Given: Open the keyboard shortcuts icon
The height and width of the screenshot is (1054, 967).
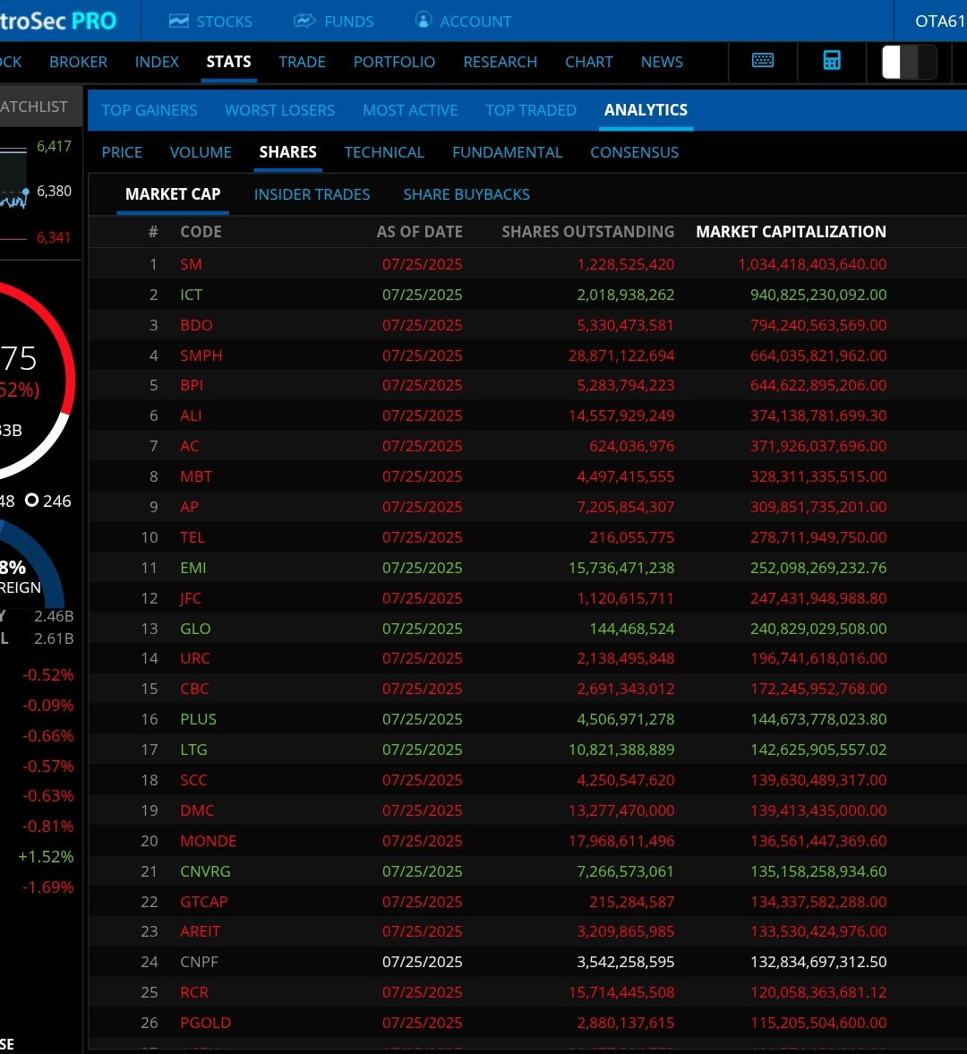Looking at the screenshot, I should pyautogui.click(x=763, y=61).
